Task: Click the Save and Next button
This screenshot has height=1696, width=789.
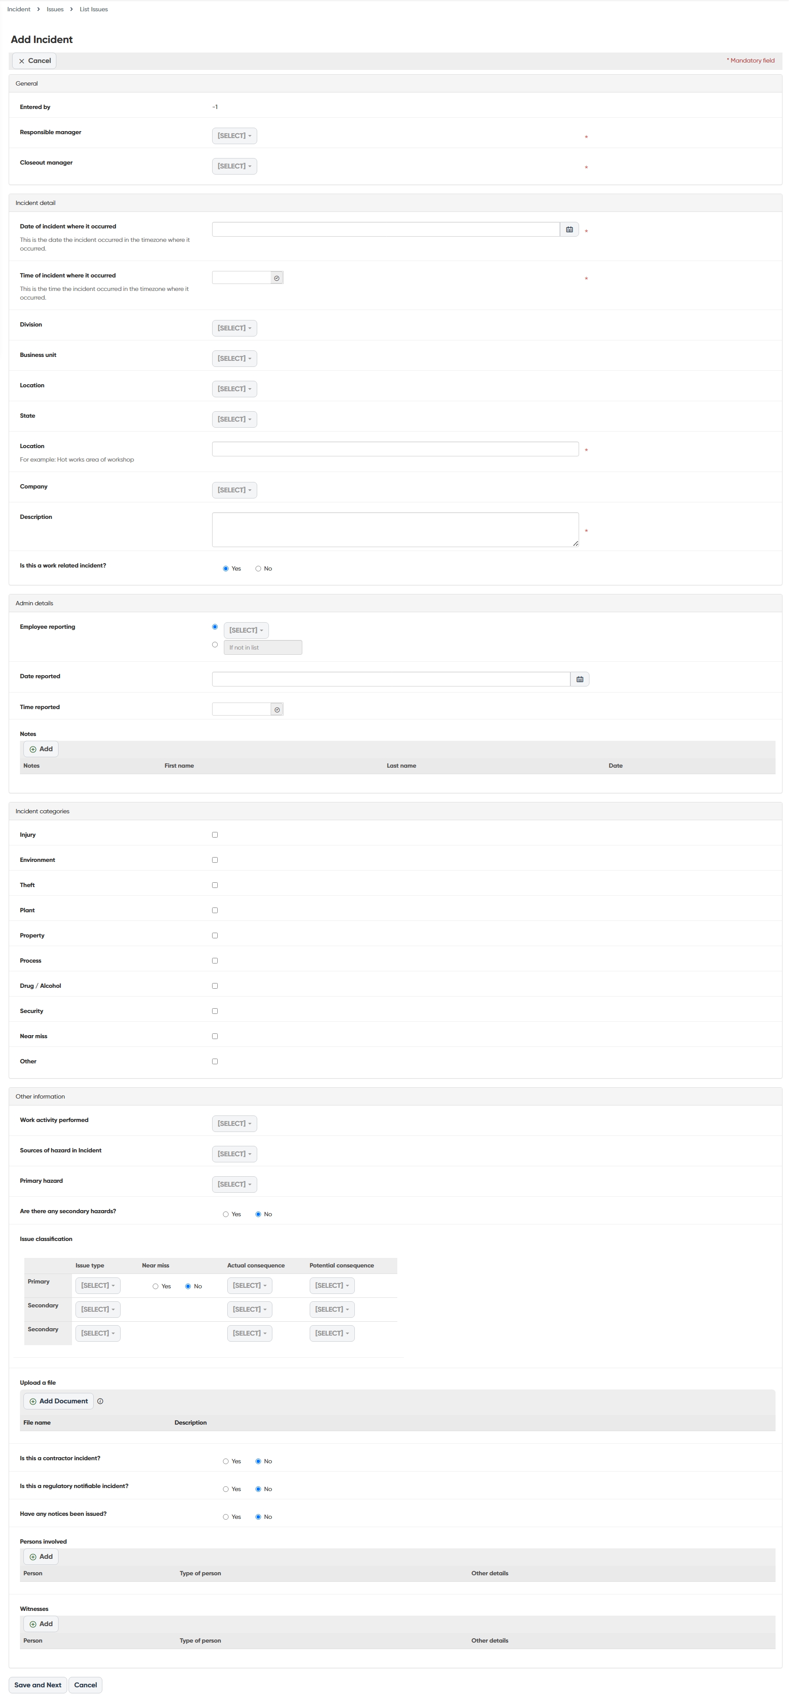Action: coord(38,1685)
